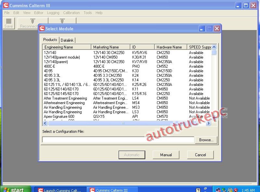Click the list's scroll up arrow
The height and width of the screenshot is (192, 260).
pos(214,47)
